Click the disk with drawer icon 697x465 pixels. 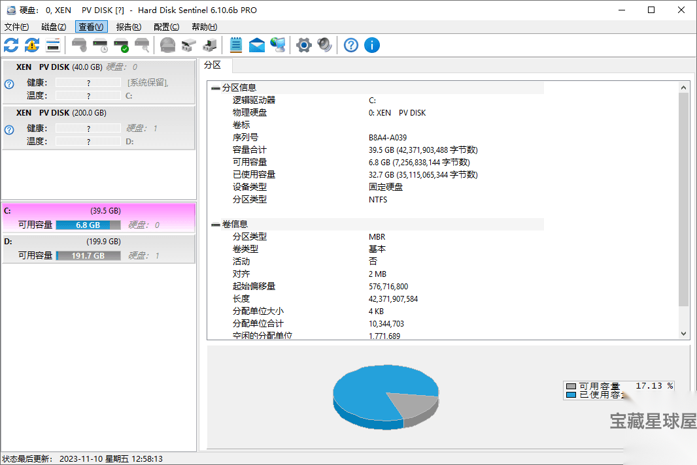click(189, 45)
